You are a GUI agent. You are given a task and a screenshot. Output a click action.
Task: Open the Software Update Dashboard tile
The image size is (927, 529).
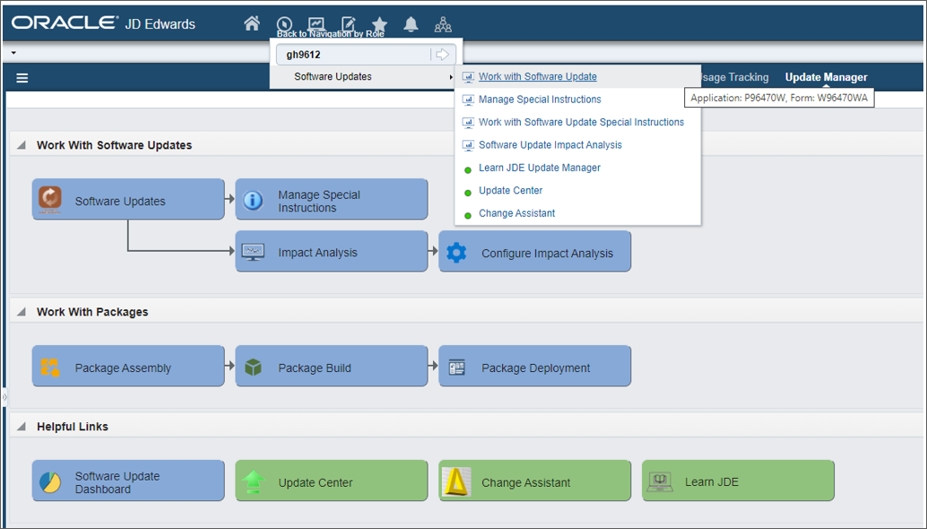pos(128,481)
